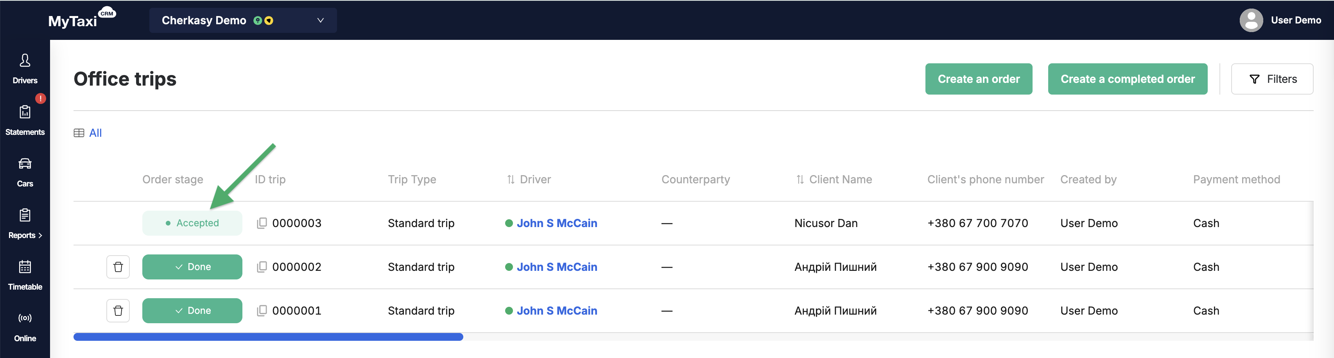Open the Drivers sidebar section
Viewport: 1334px width, 358px height.
coord(25,68)
